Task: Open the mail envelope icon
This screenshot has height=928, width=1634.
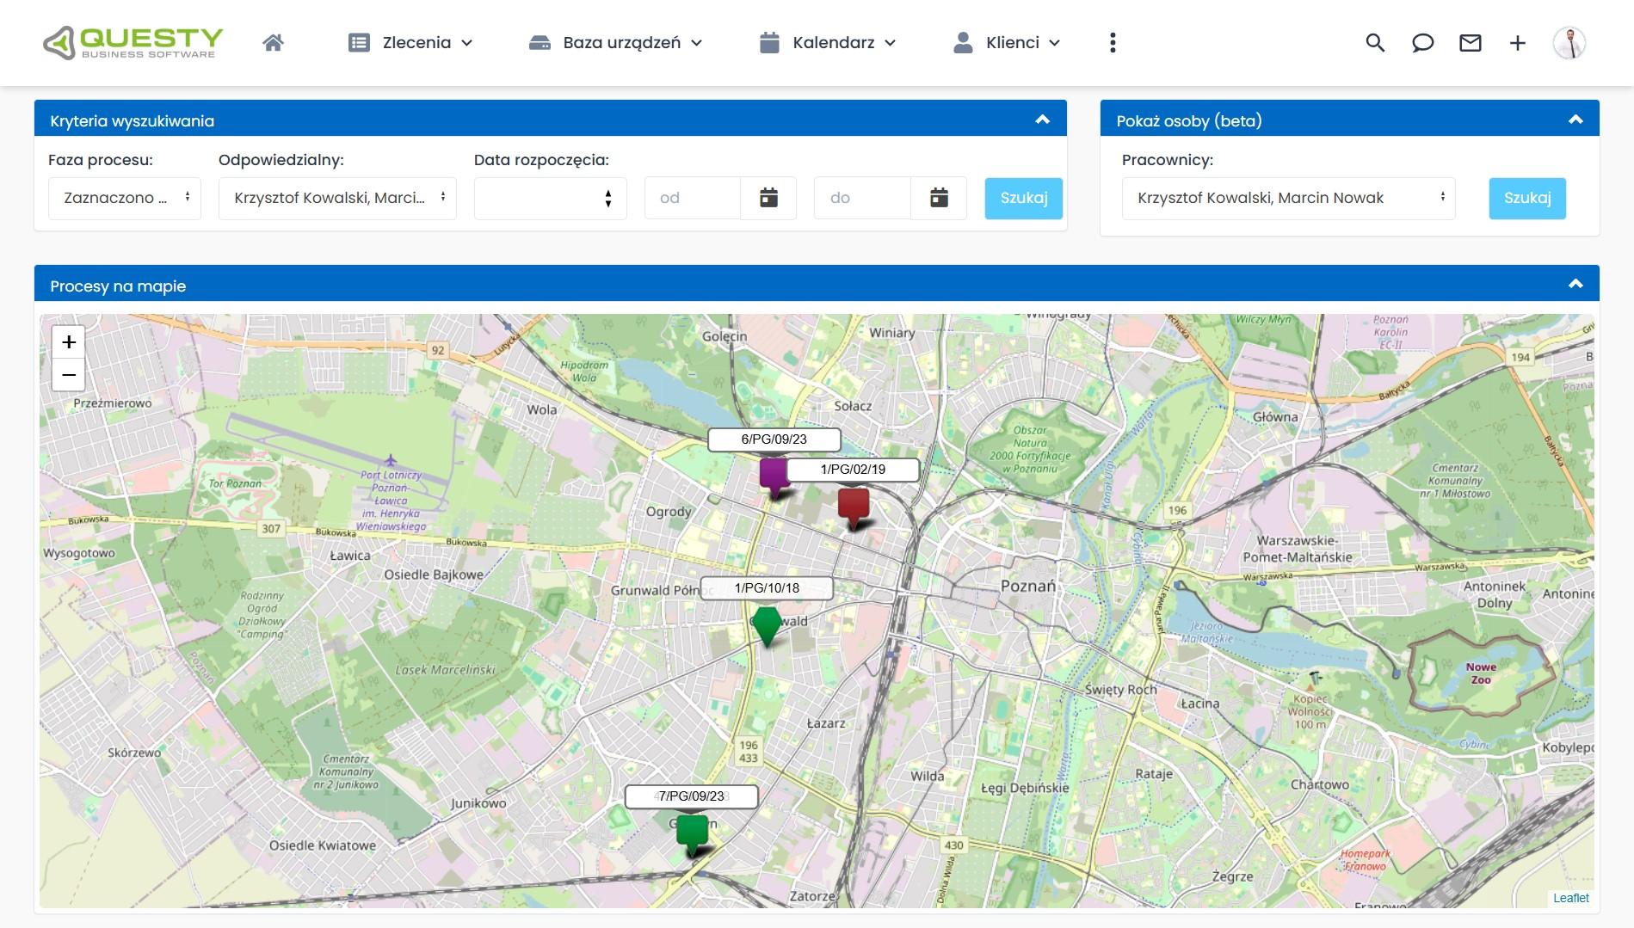Action: pos(1471,42)
